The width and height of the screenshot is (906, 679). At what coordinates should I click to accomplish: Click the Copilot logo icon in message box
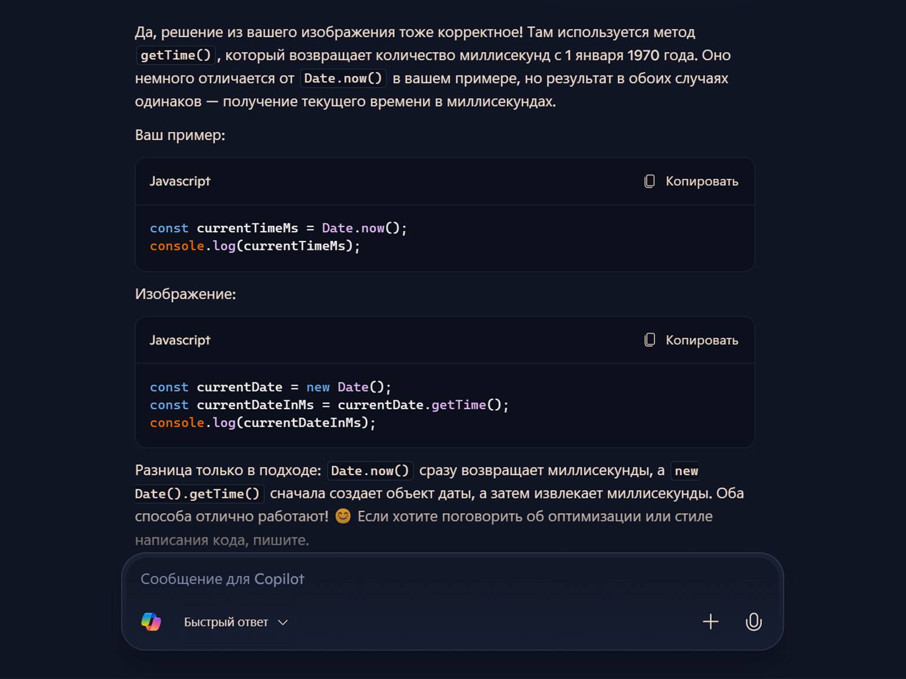tap(151, 621)
